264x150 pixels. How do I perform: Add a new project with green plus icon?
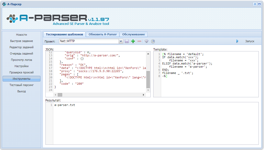click(x=133, y=41)
